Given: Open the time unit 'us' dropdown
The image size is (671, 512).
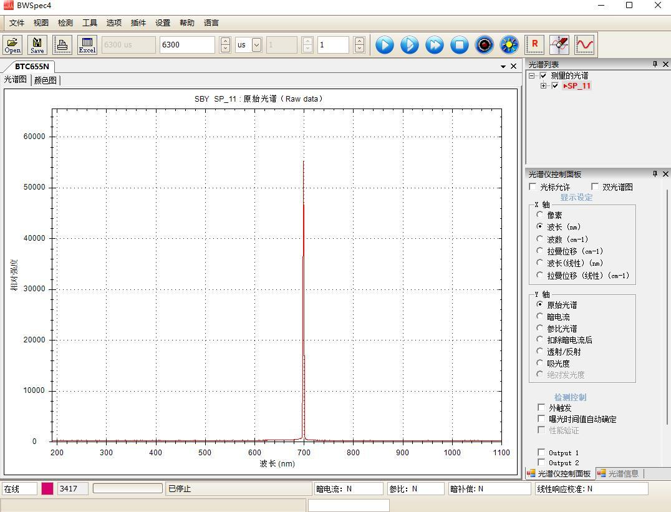Looking at the screenshot, I should coord(256,45).
